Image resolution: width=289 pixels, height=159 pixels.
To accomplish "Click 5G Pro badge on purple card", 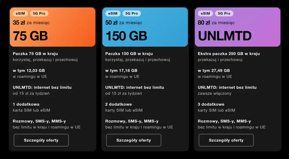I will click(x=224, y=14).
